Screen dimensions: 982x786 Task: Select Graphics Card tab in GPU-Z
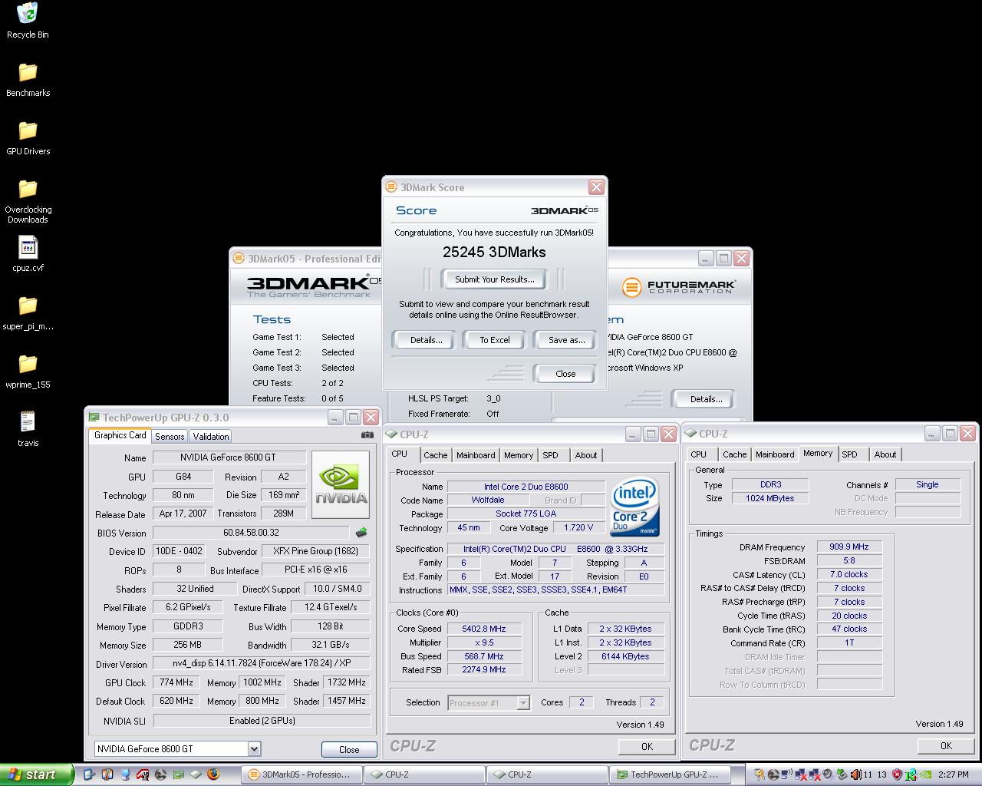click(x=120, y=435)
